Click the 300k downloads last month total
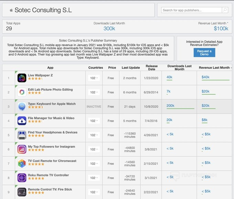234x199 pixels. point(109,28)
